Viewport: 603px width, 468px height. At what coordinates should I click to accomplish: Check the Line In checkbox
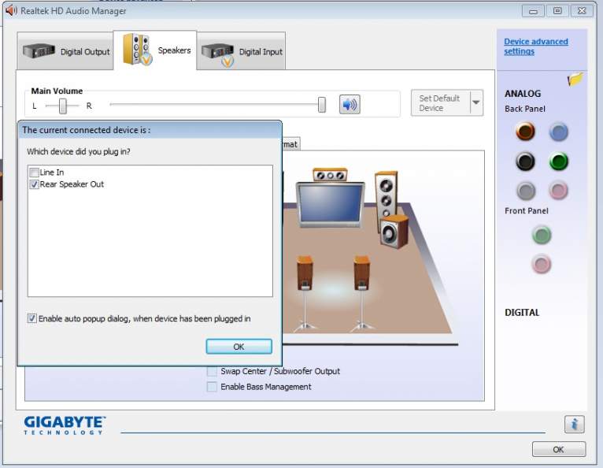point(34,173)
